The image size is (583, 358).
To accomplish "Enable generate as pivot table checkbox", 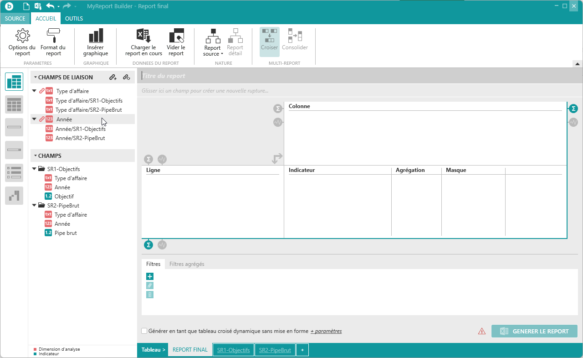I will pos(144,331).
